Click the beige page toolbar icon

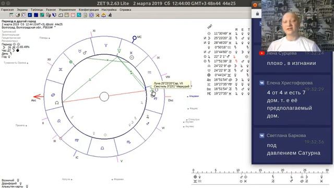click(x=85, y=15)
